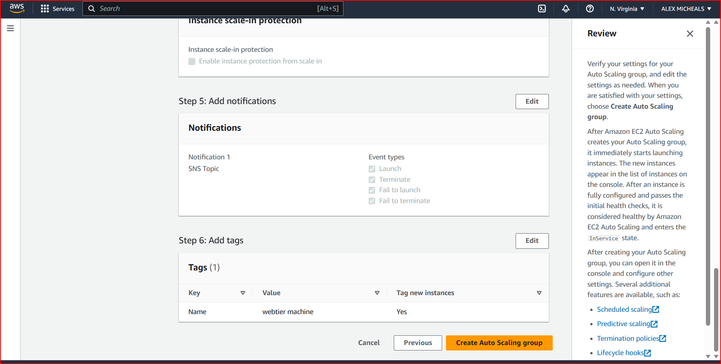Open the help question mark icon
721x364 pixels.
pos(590,9)
